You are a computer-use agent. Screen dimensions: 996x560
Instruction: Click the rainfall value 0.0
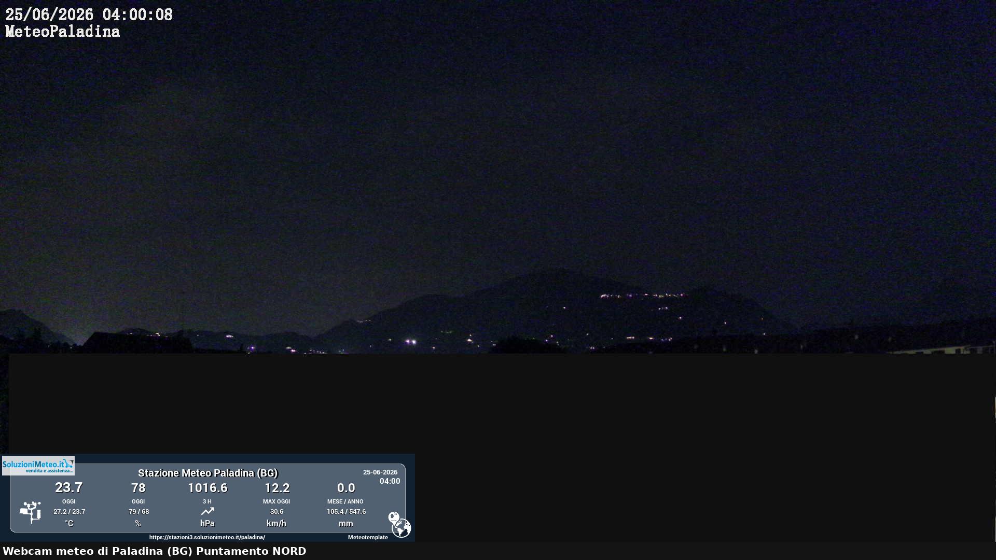[346, 488]
